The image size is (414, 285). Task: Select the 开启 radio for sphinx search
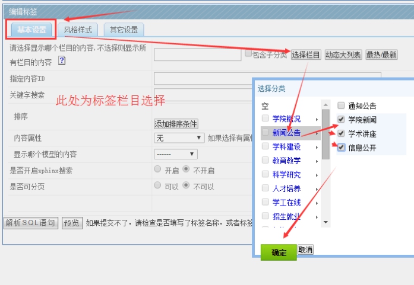click(157, 169)
